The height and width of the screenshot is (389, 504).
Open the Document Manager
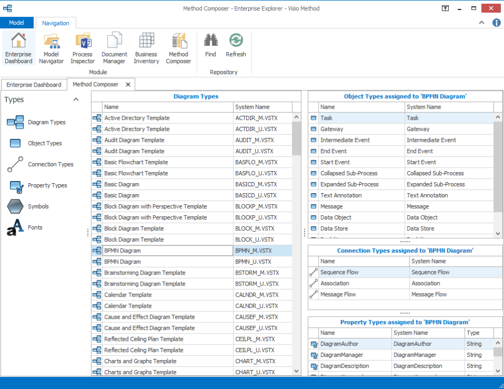click(x=114, y=47)
